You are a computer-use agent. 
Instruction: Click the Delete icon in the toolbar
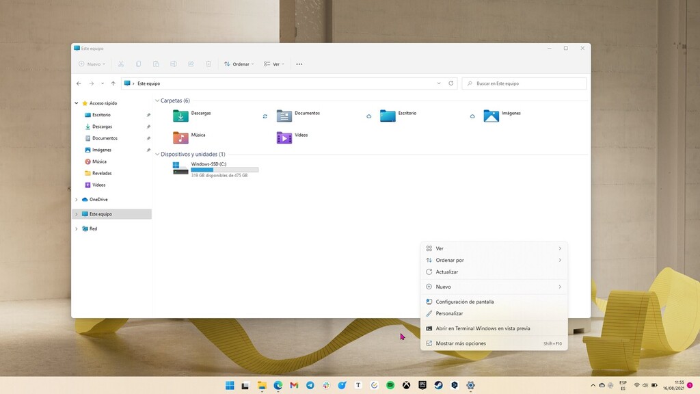208,64
